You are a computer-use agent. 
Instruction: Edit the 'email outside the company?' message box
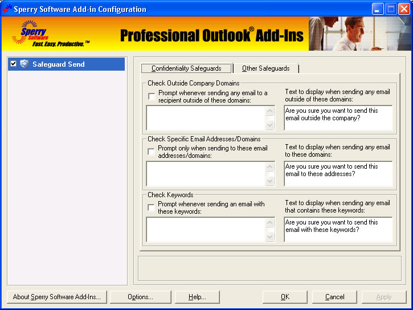338,118
